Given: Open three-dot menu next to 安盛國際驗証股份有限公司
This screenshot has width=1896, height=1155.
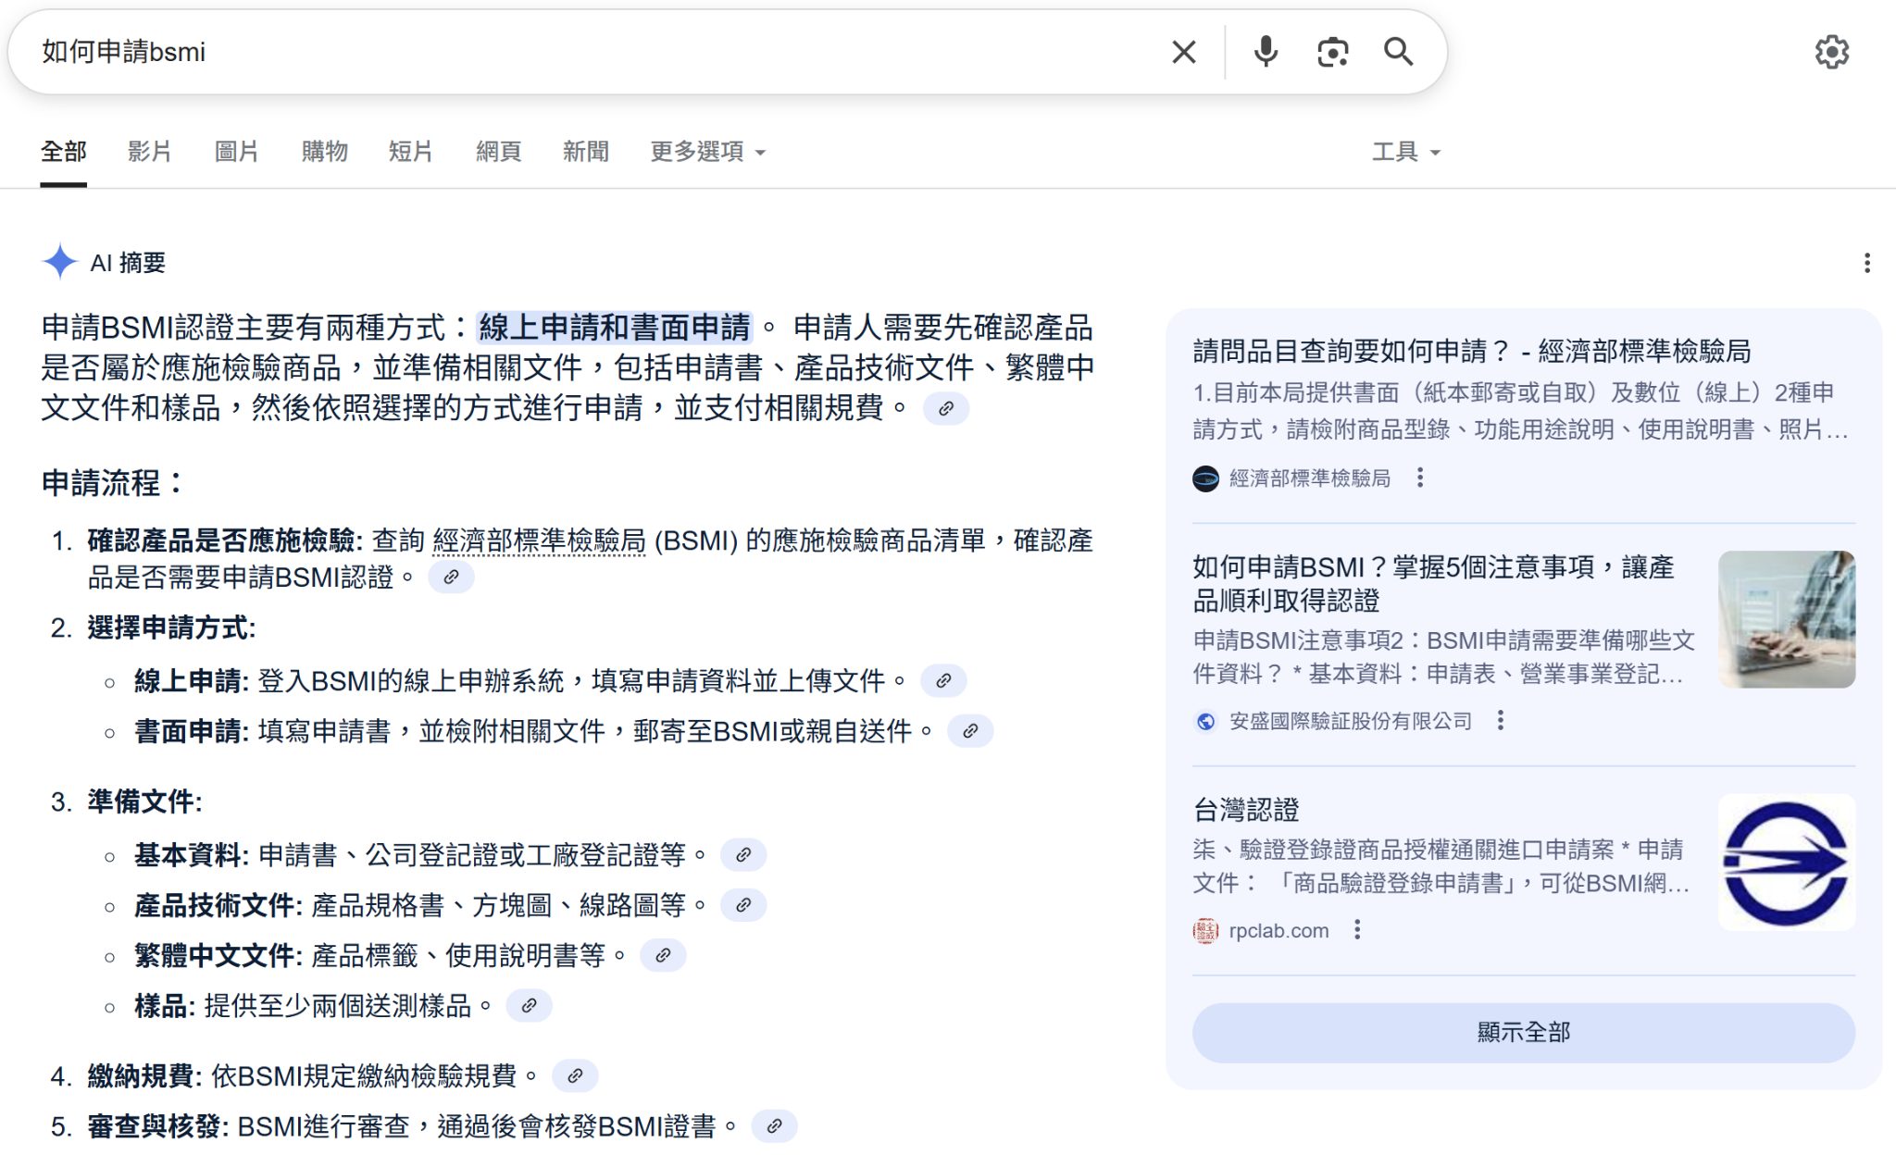Looking at the screenshot, I should [1500, 720].
